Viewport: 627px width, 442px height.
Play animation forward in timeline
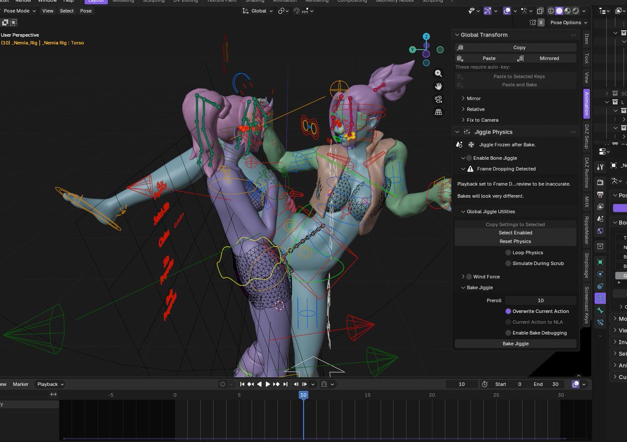pos(268,384)
